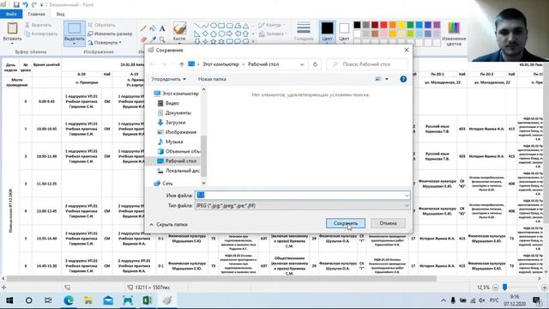Select Изображения in the folder tree

pyautogui.click(x=177, y=132)
